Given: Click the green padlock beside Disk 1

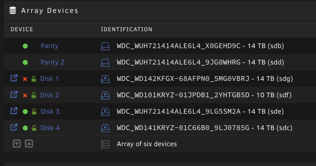Looking at the screenshot, I should click(34, 79).
